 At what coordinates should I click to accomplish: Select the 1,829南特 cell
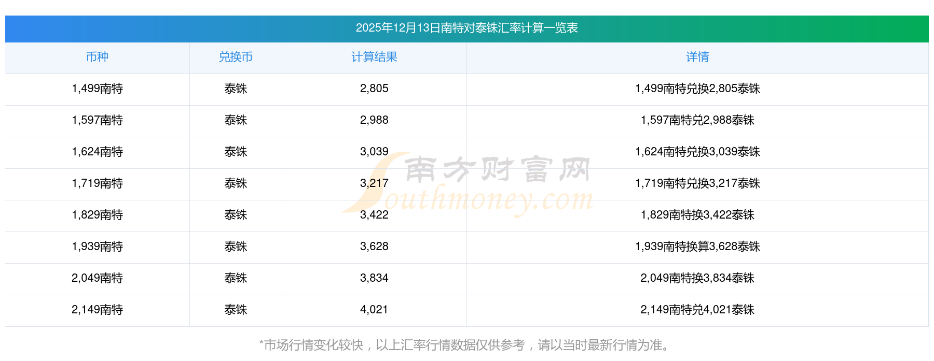tap(97, 215)
